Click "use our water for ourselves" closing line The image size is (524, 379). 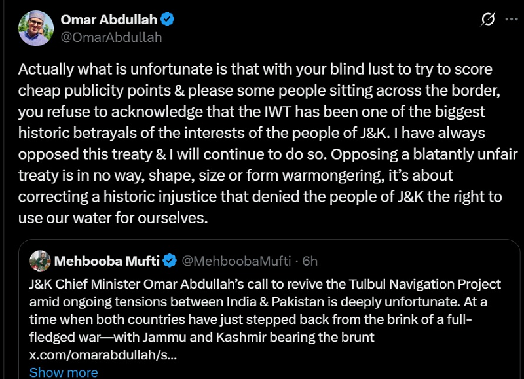113,218
